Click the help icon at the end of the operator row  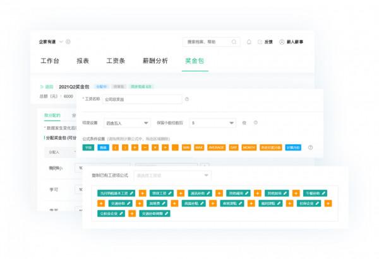[310, 147]
